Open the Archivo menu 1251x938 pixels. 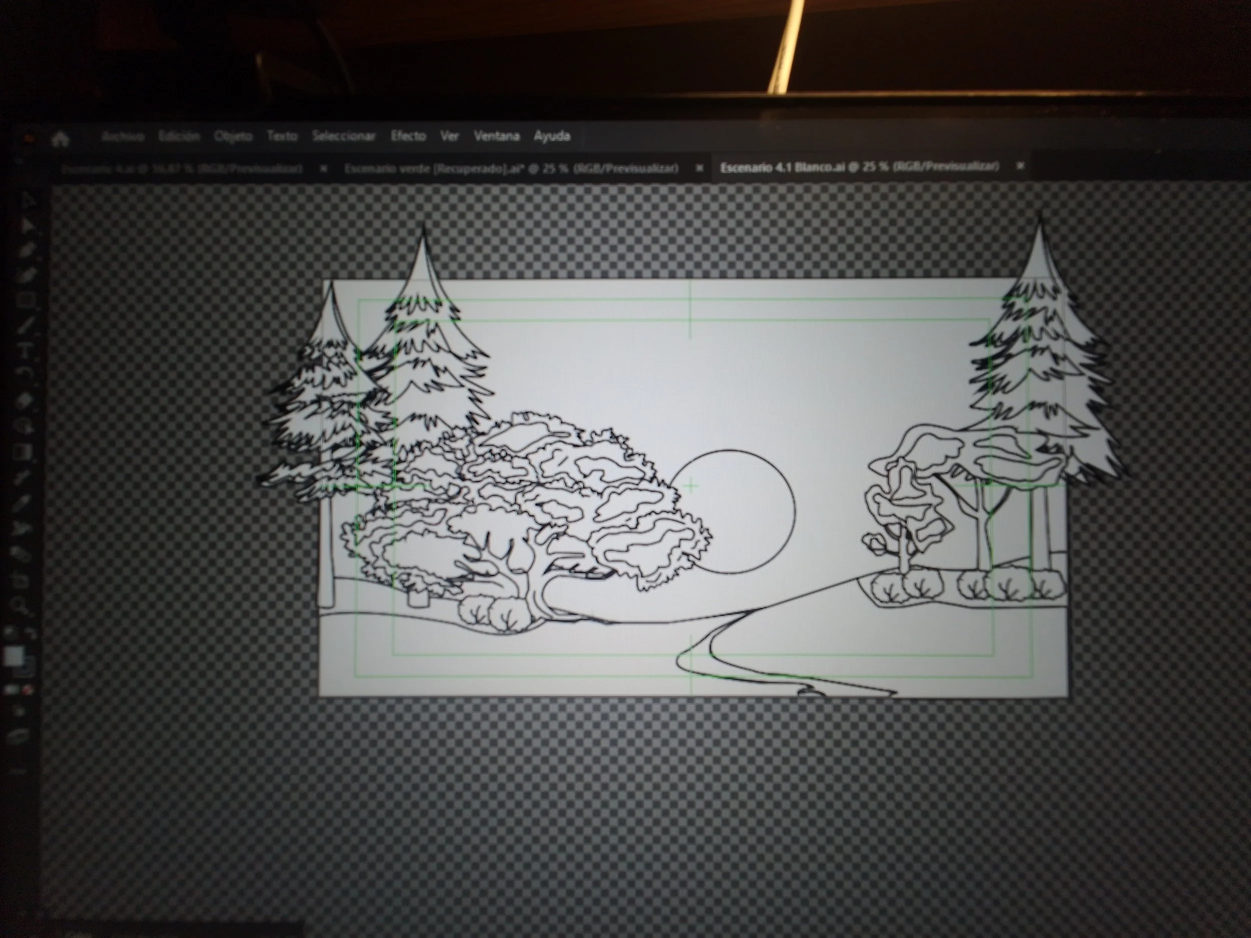click(123, 136)
